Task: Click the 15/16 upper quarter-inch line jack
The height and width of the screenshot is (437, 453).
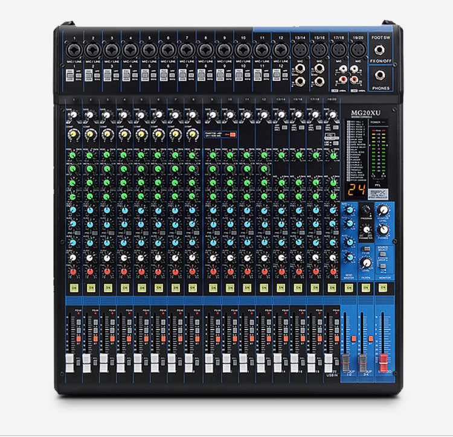Action: (320, 69)
